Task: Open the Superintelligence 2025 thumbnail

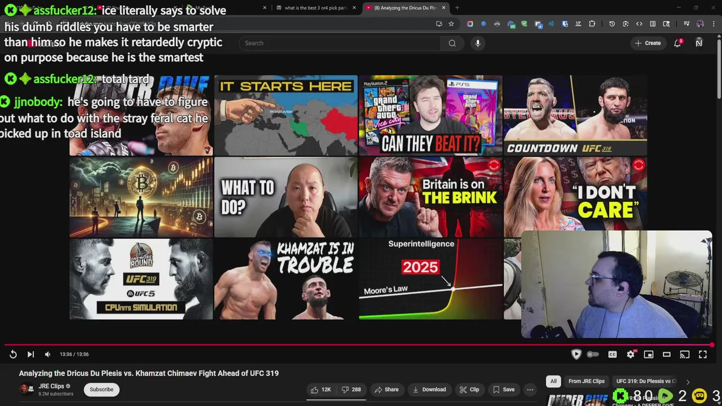Action: coord(430,279)
